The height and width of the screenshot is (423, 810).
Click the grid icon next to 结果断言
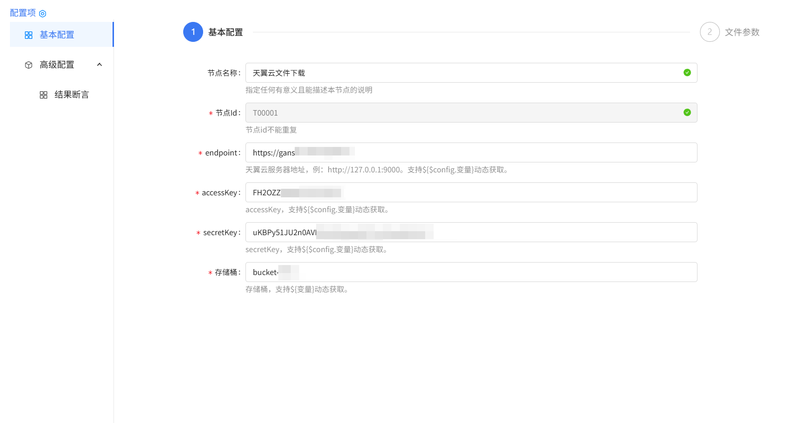point(44,95)
